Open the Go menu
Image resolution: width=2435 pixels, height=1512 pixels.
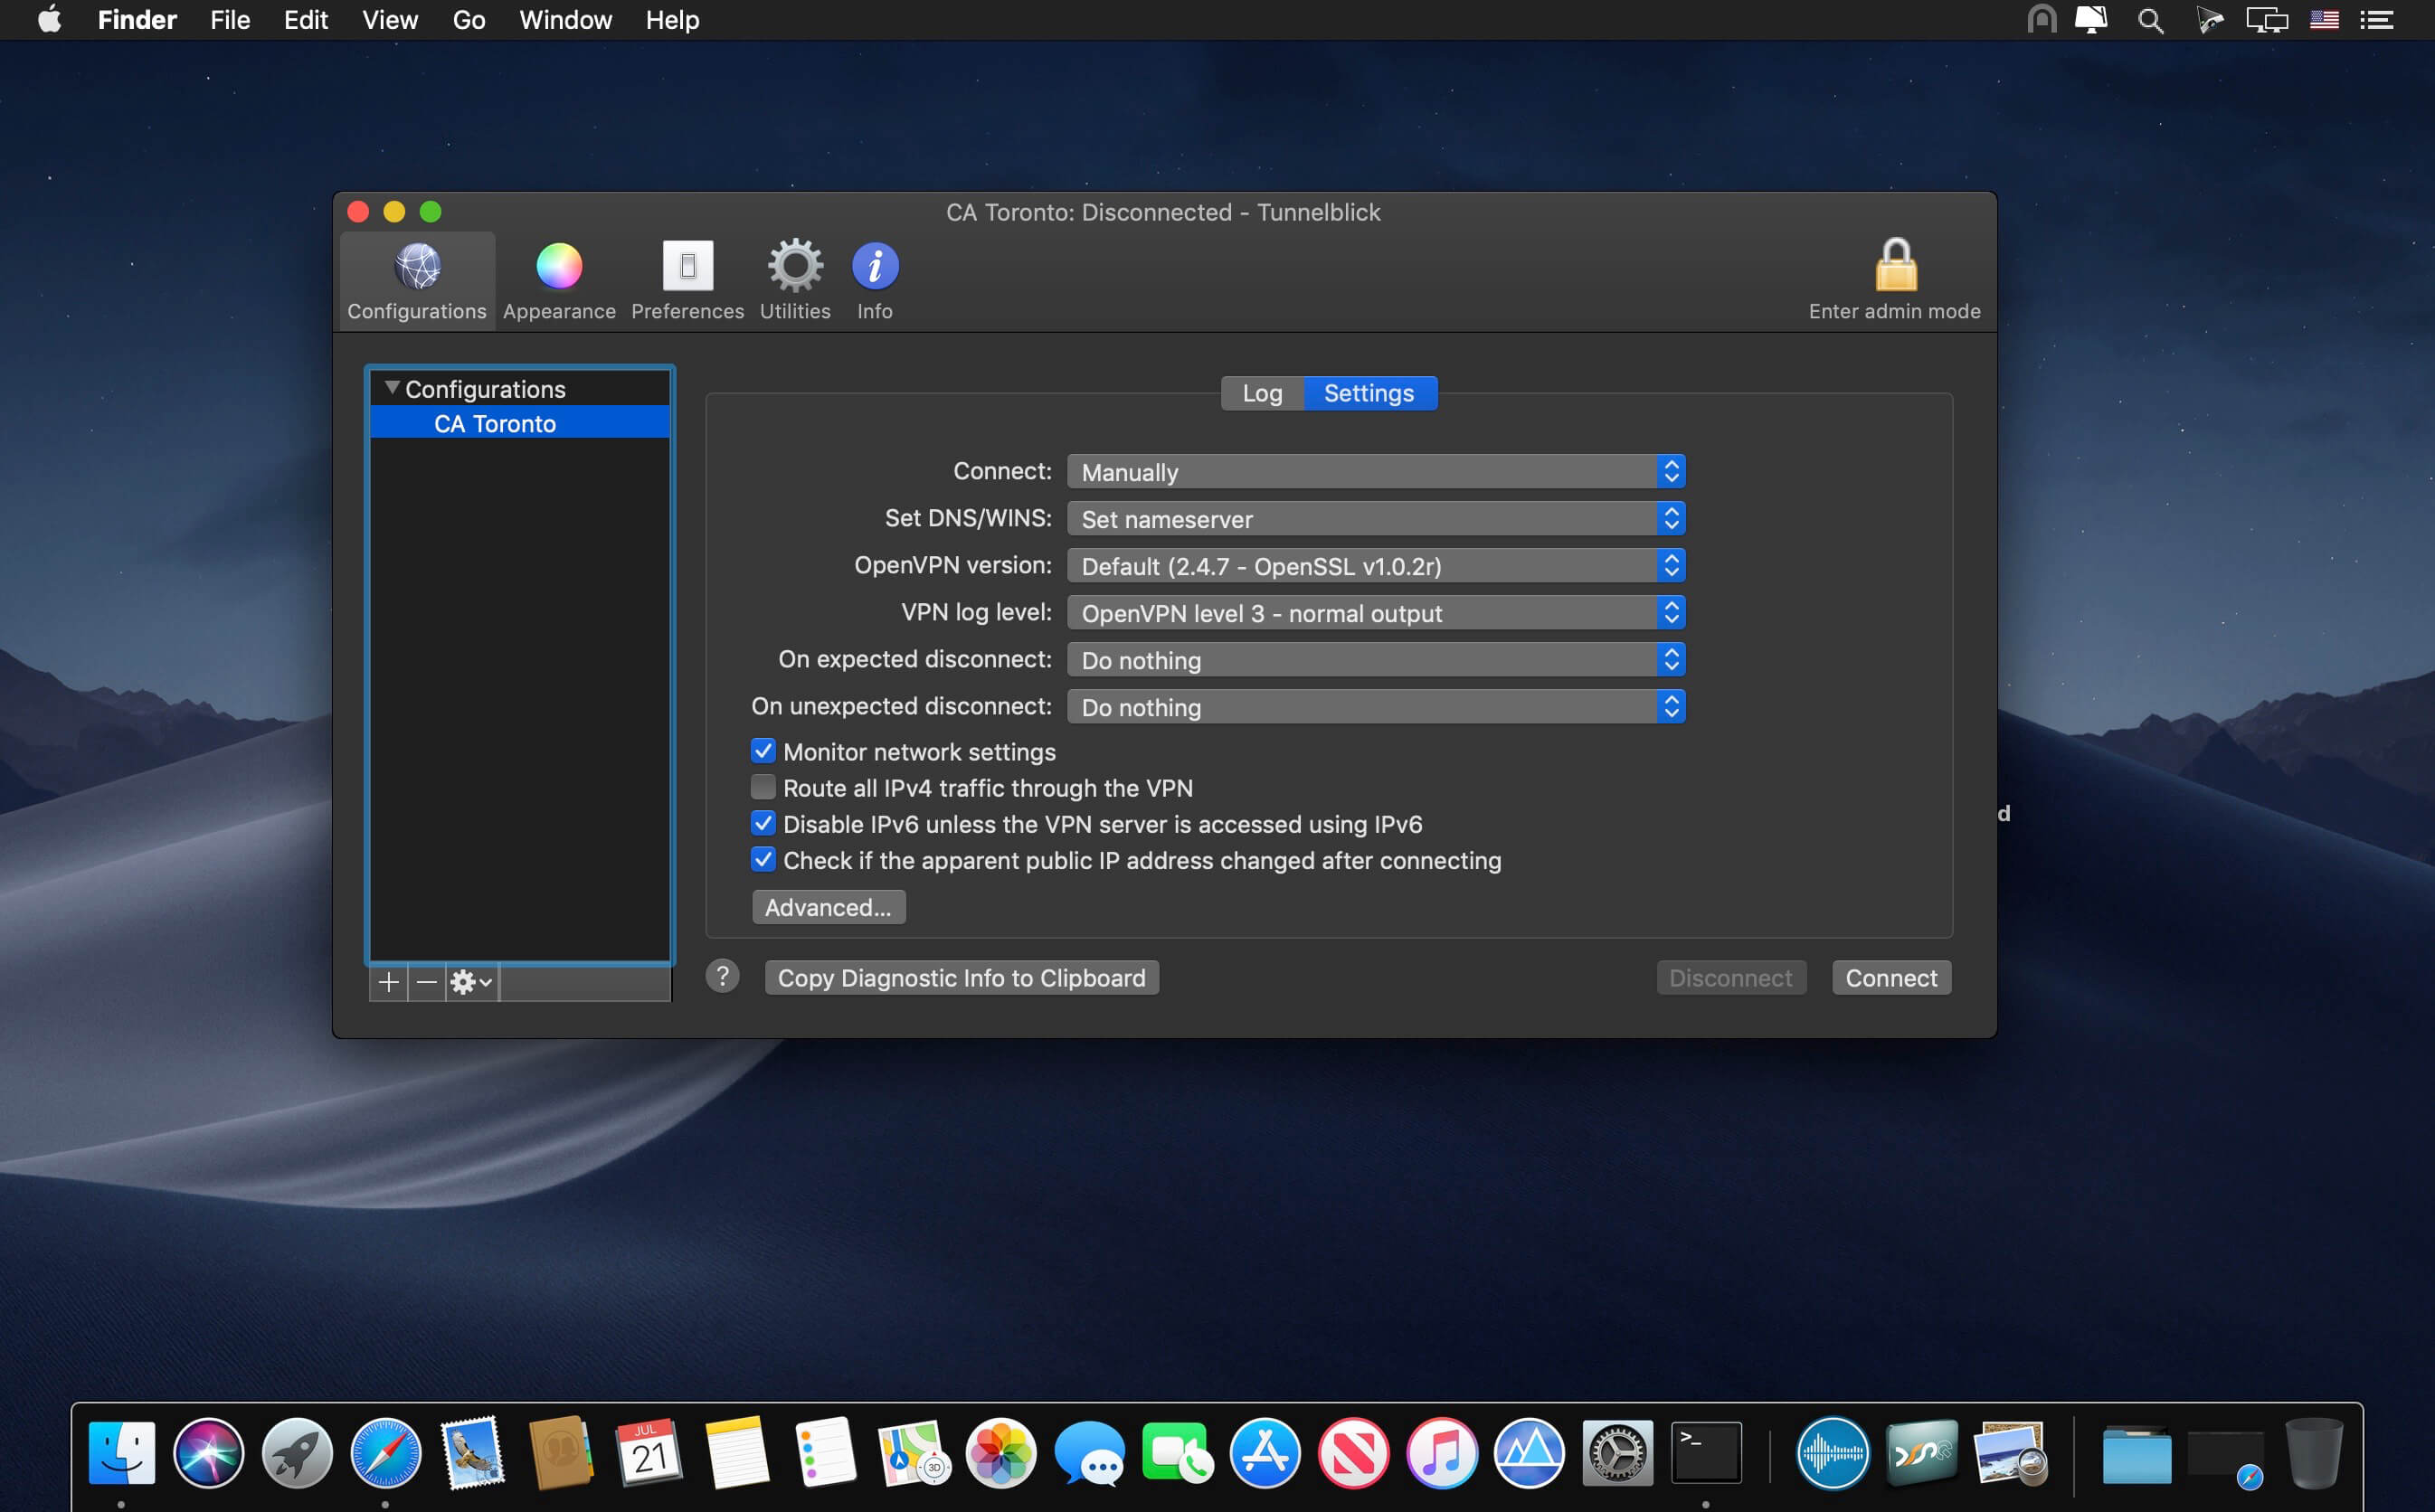pyautogui.click(x=469, y=20)
